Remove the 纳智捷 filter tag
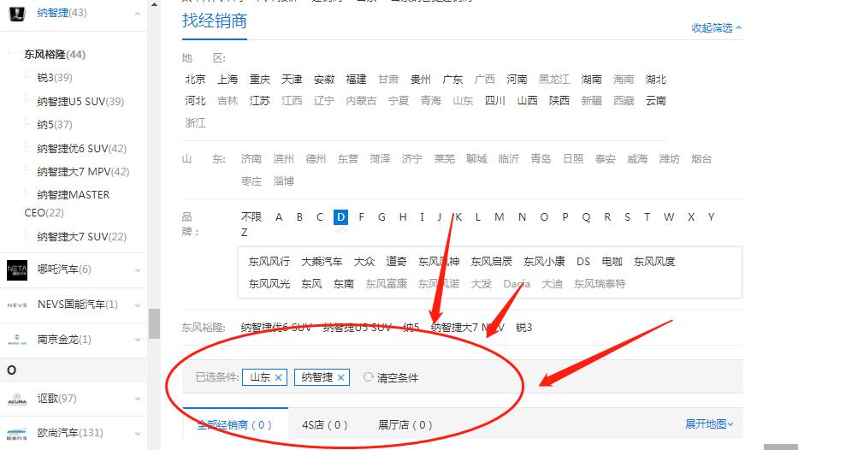 (x=341, y=377)
